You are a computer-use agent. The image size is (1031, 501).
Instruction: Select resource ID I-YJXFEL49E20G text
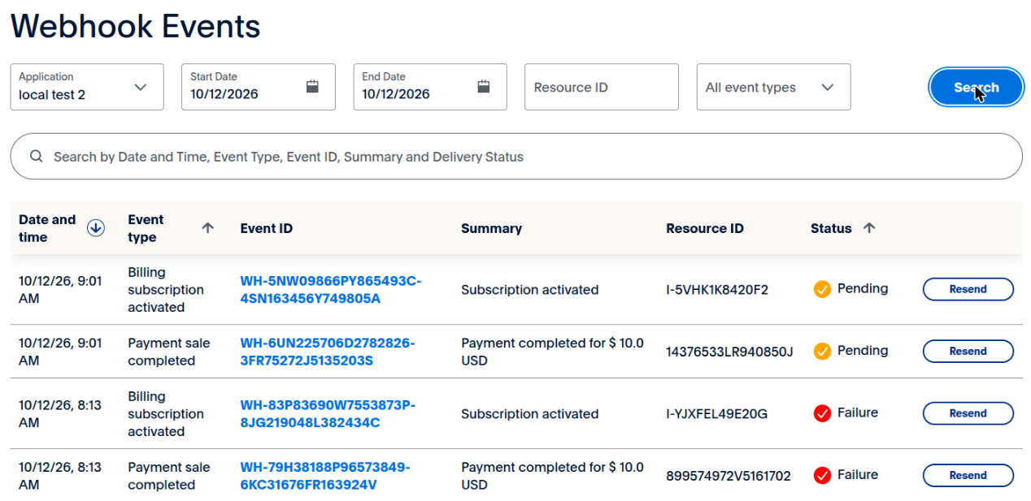pos(716,413)
